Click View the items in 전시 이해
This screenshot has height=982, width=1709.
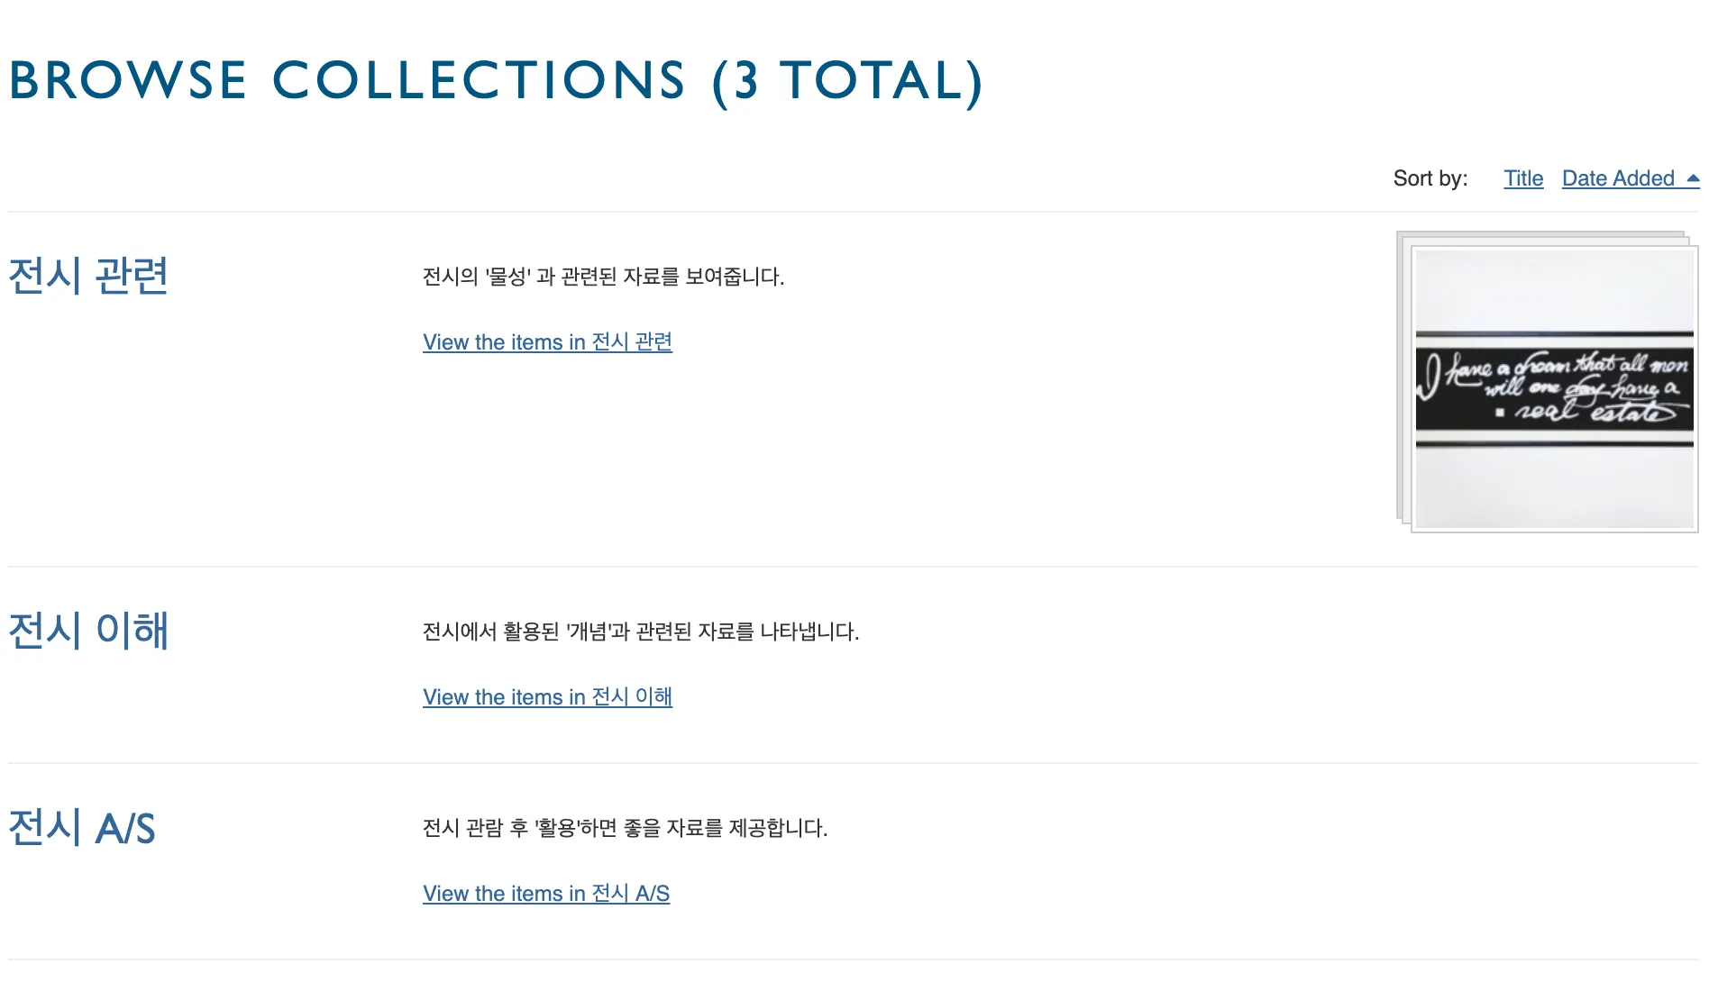pos(547,697)
